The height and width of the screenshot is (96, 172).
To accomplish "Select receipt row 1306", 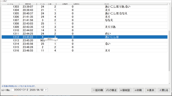I will pos(85,17).
